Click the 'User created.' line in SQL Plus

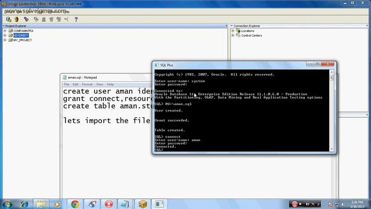point(169,111)
